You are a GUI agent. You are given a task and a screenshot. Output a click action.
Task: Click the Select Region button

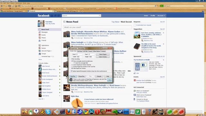click(x=103, y=54)
